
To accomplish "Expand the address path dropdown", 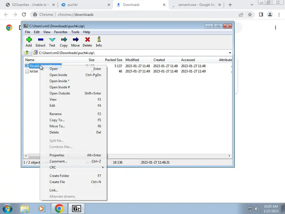I will pyautogui.click(x=230, y=53).
